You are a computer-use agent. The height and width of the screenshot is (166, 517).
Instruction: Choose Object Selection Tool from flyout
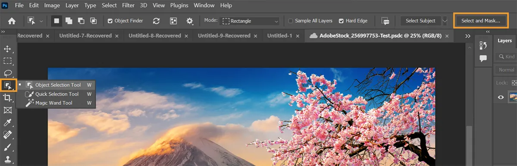coord(56,85)
